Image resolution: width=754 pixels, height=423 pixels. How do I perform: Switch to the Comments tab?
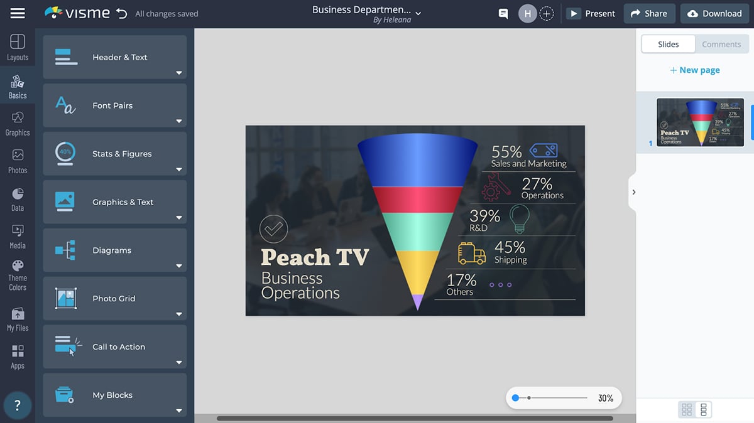click(x=721, y=44)
